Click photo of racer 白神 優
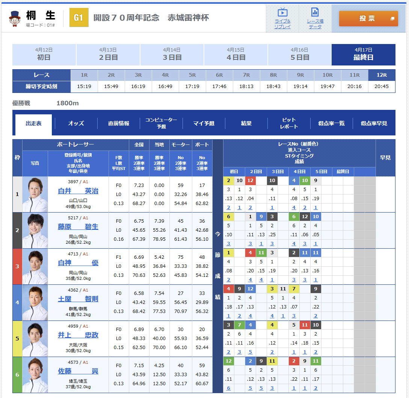409x398 pixels. 35,267
